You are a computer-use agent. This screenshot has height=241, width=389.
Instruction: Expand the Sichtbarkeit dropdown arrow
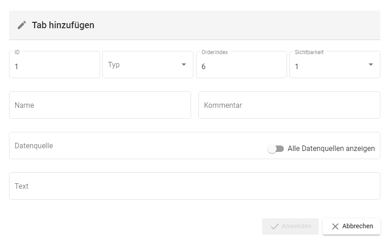click(x=371, y=65)
